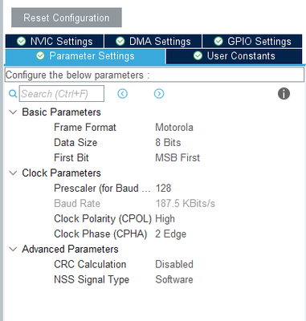Collapse the Basic Parameters section
Image resolution: width=306 pixels, height=321 pixels.
[x=13, y=112]
